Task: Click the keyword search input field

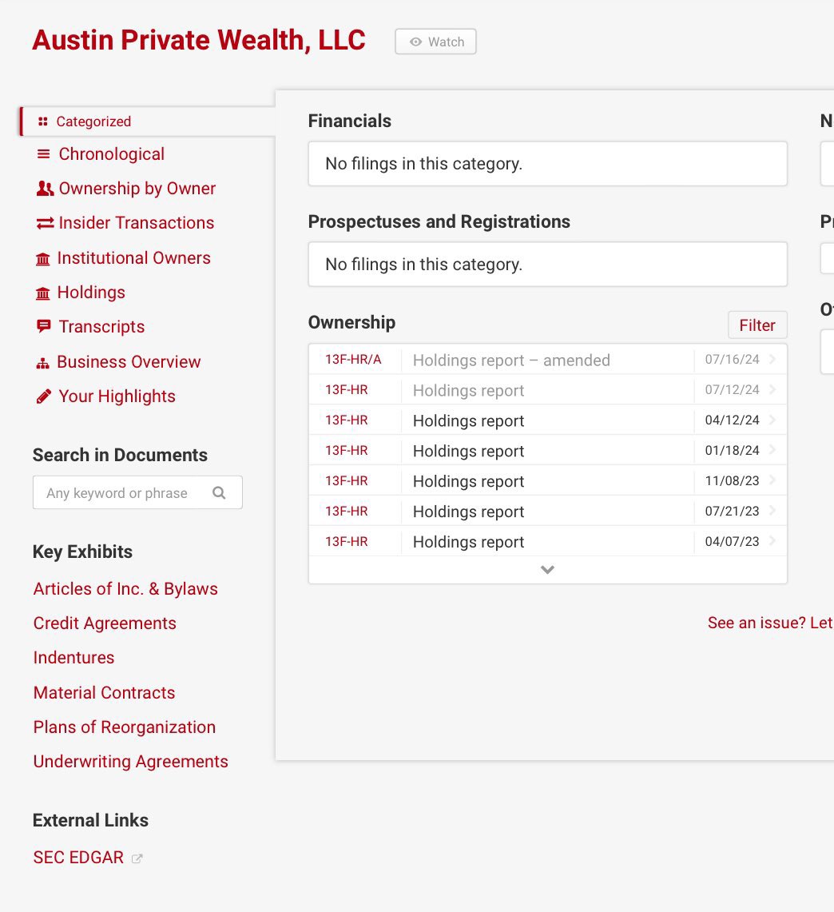Action: pos(137,492)
